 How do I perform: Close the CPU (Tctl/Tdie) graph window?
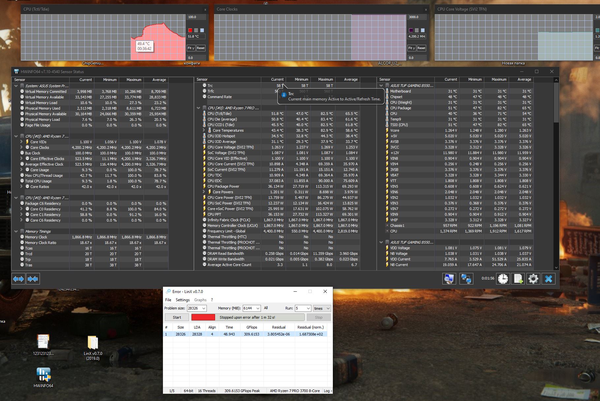pyautogui.click(x=205, y=10)
